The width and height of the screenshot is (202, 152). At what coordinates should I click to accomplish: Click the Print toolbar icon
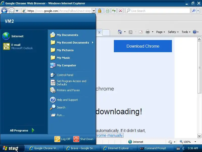(x=148, y=32)
